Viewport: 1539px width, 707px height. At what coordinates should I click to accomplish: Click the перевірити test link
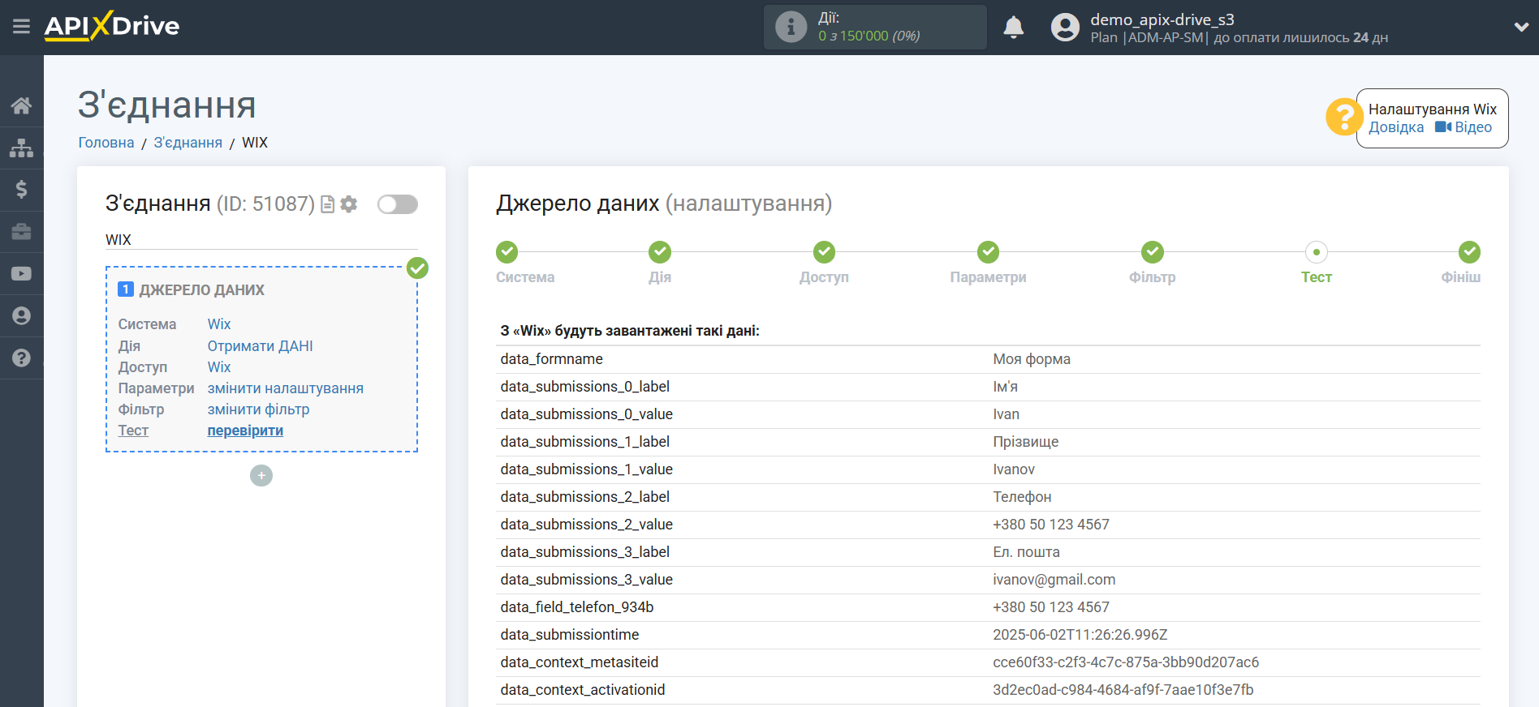[x=245, y=431]
